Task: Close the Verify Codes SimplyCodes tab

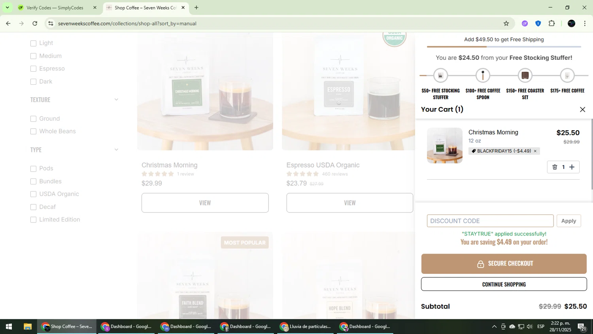Action: tap(95, 8)
